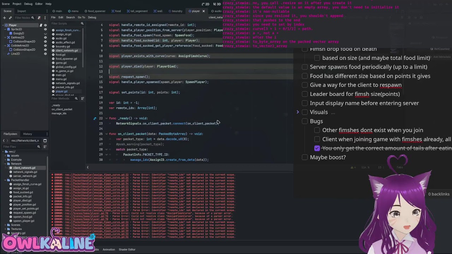452x254 pixels.
Task: Switch to the Import dock tab
Action: [22, 11]
